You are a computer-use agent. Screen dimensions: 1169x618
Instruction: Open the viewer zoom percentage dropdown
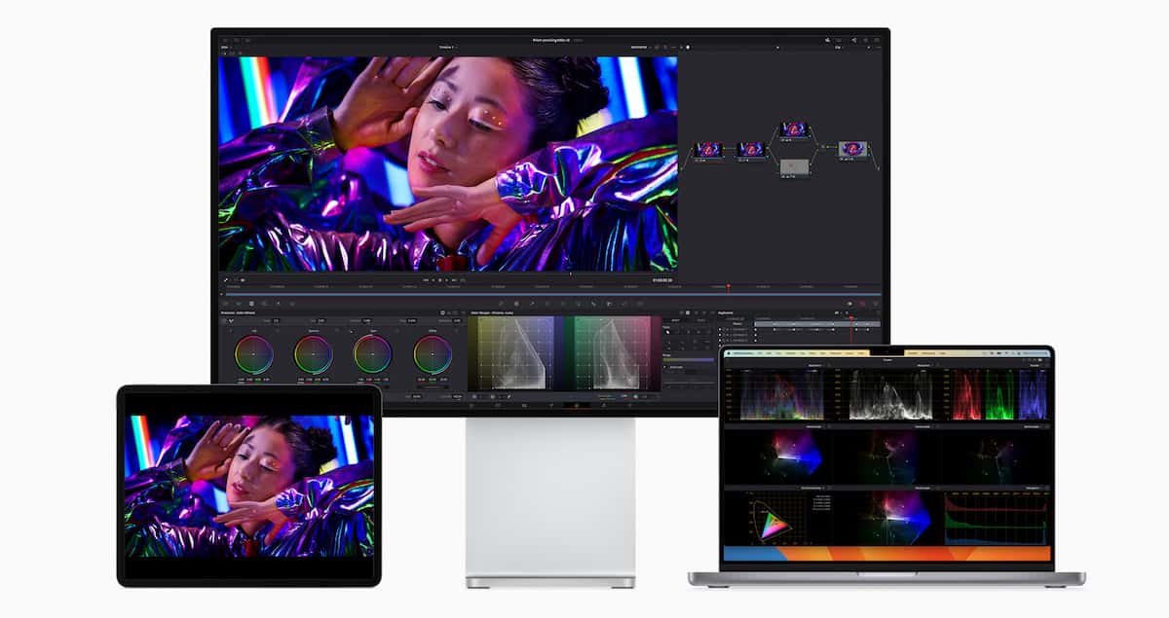pyautogui.click(x=226, y=47)
